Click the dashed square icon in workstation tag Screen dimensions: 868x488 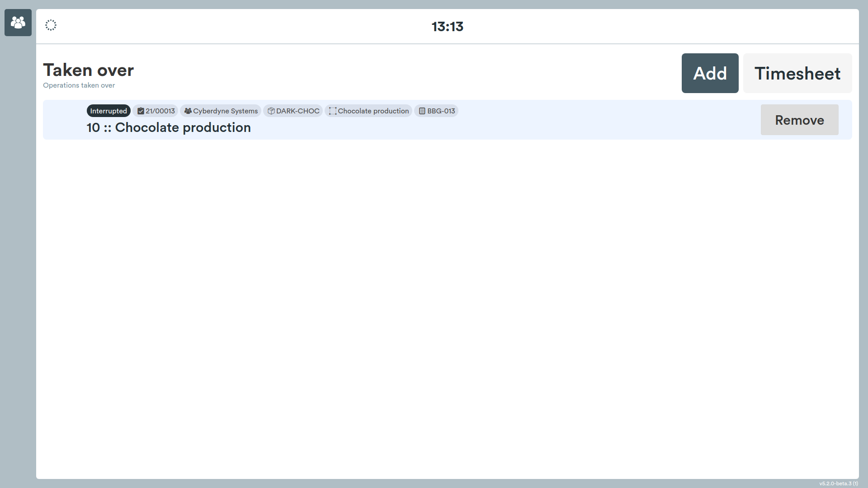[333, 111]
